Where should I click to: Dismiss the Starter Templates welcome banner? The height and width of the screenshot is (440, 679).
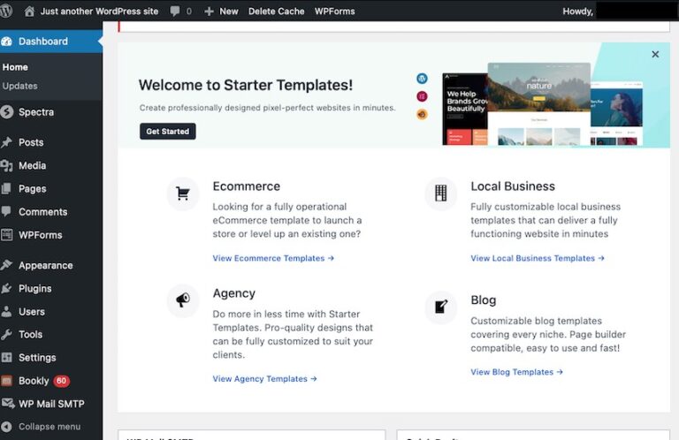pyautogui.click(x=655, y=55)
